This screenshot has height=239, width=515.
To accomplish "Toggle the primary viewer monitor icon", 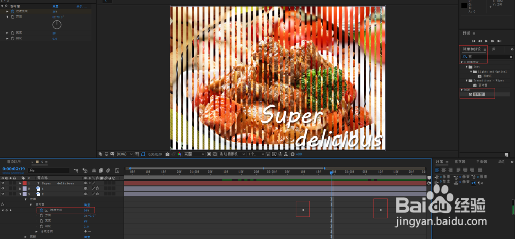I will click(106, 154).
